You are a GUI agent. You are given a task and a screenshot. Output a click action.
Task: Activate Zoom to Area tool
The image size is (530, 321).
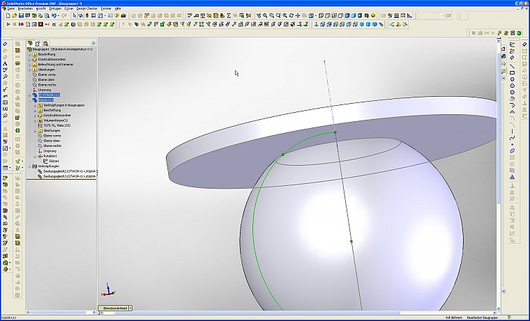click(x=271, y=15)
